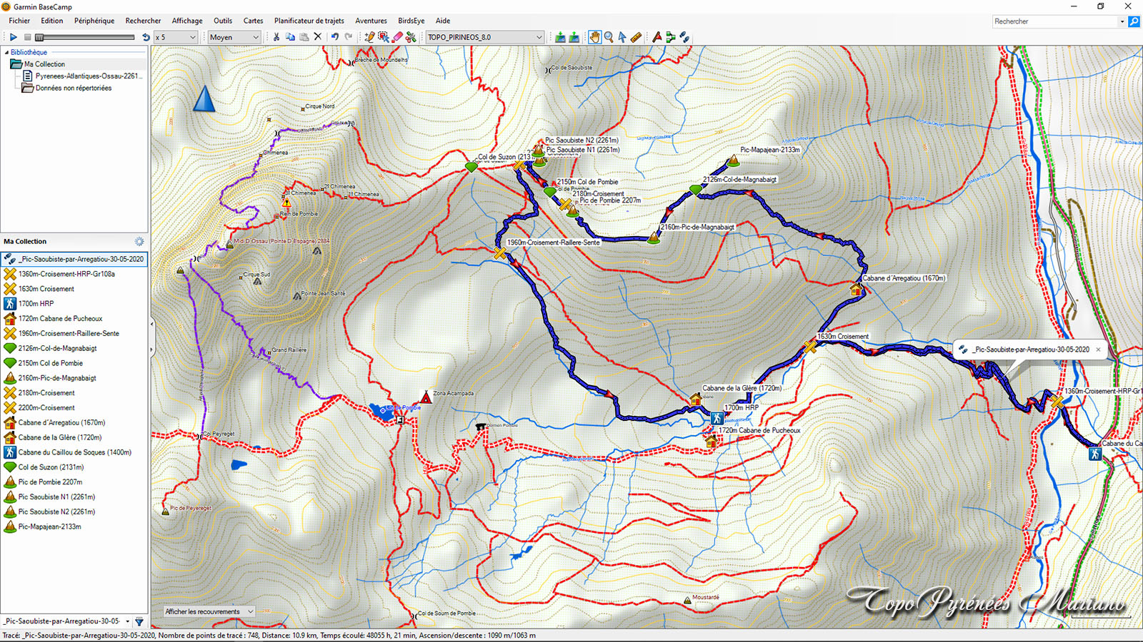Collapse the left side panel arrow
The height and width of the screenshot is (642, 1143).
[x=151, y=324]
